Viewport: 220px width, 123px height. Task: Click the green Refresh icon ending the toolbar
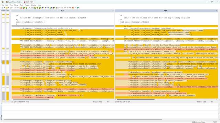click(78, 8)
